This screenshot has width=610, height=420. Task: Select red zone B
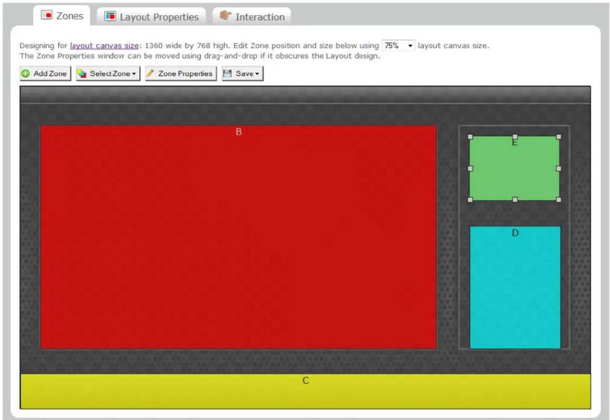tap(238, 237)
